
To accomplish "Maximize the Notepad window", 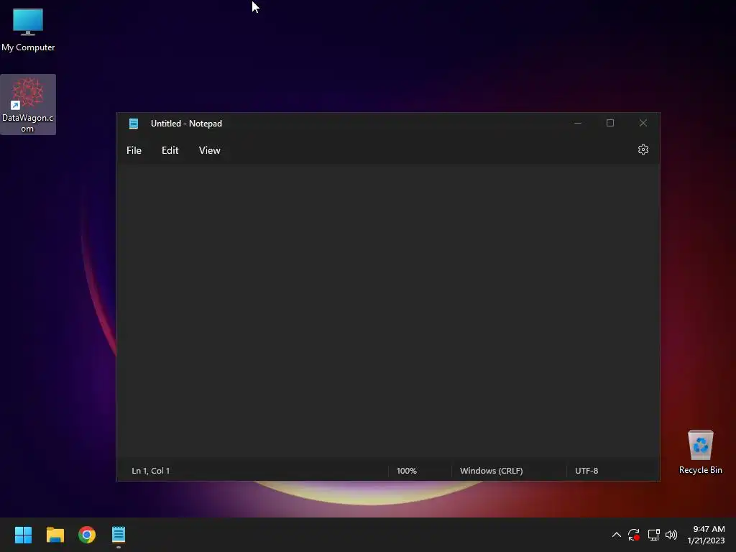I will pos(610,123).
